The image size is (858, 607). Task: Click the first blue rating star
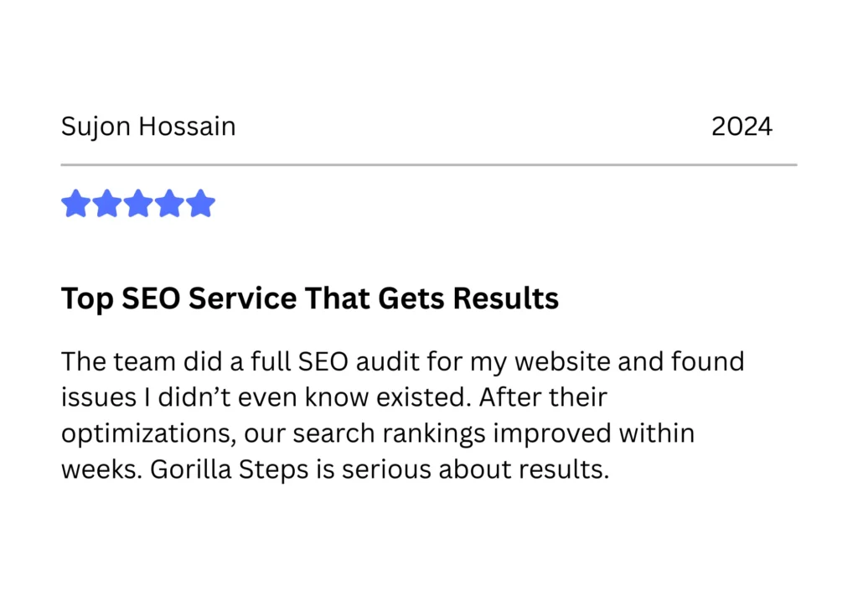[76, 204]
